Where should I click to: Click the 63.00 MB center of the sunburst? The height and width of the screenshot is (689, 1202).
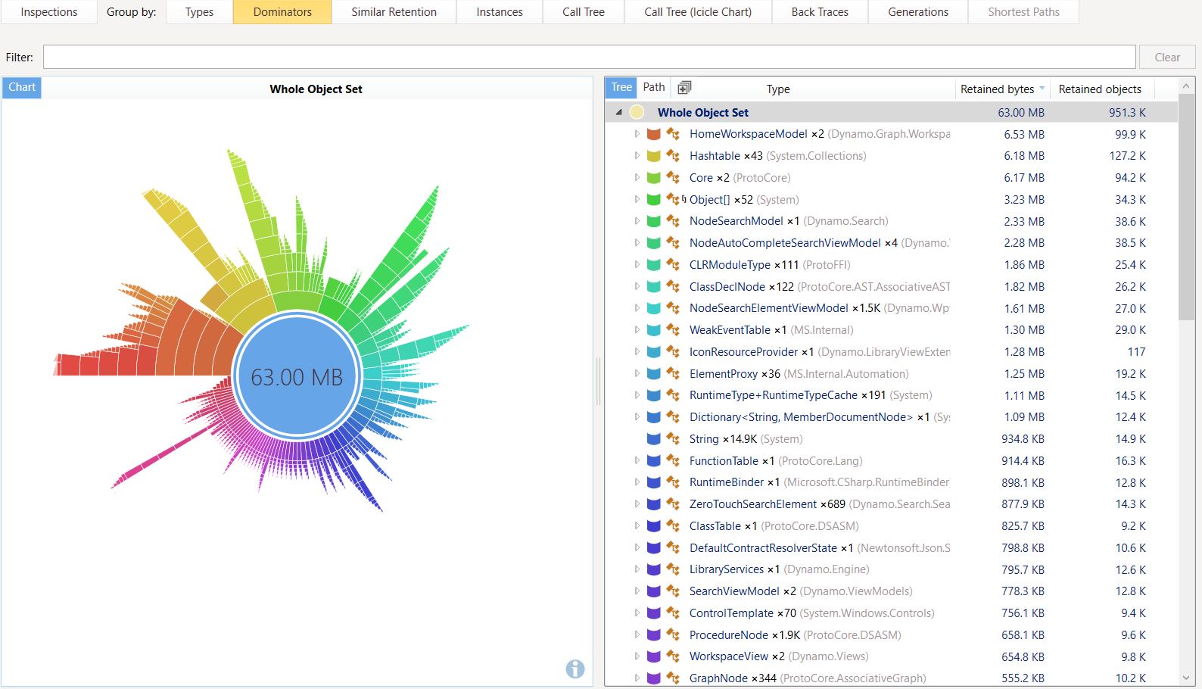pos(297,377)
